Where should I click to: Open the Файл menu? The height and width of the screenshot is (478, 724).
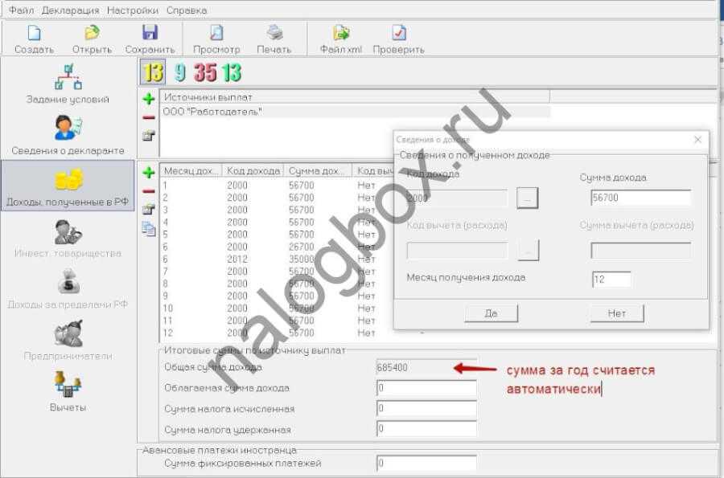pyautogui.click(x=21, y=10)
